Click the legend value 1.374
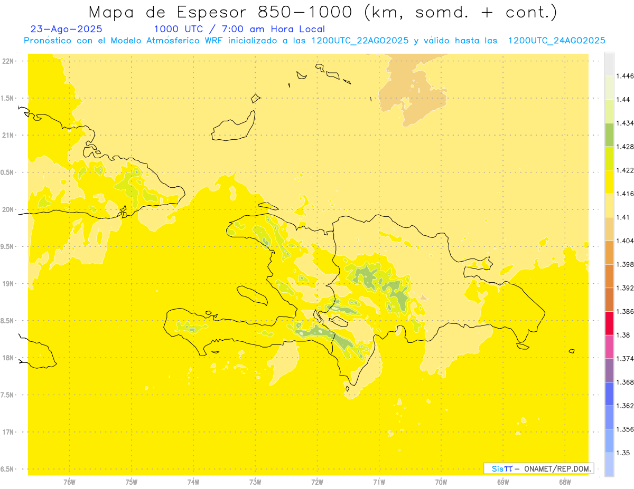This screenshot has height=489, width=634. tap(625, 359)
